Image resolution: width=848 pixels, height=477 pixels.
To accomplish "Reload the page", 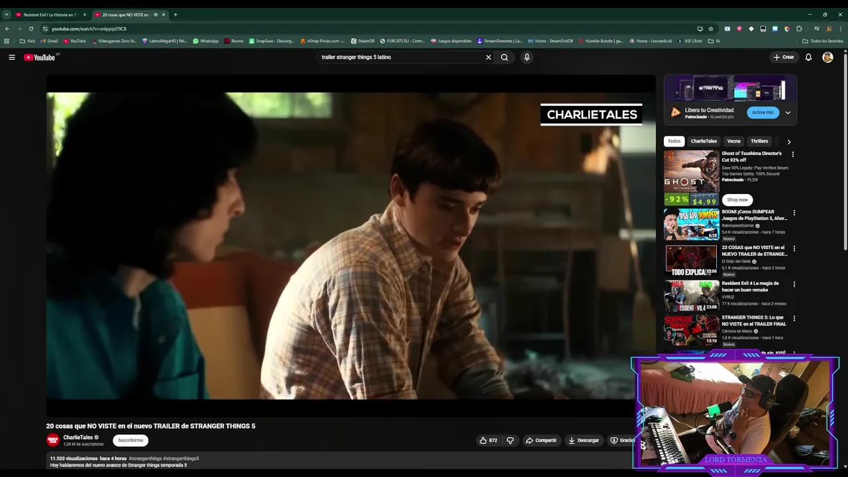I will click(x=30, y=28).
